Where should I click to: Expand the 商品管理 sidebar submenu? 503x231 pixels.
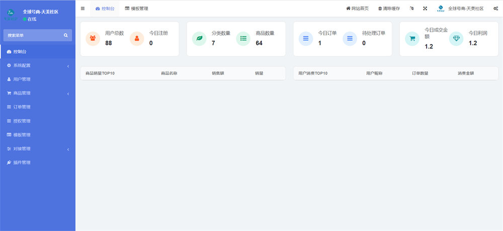coord(38,93)
